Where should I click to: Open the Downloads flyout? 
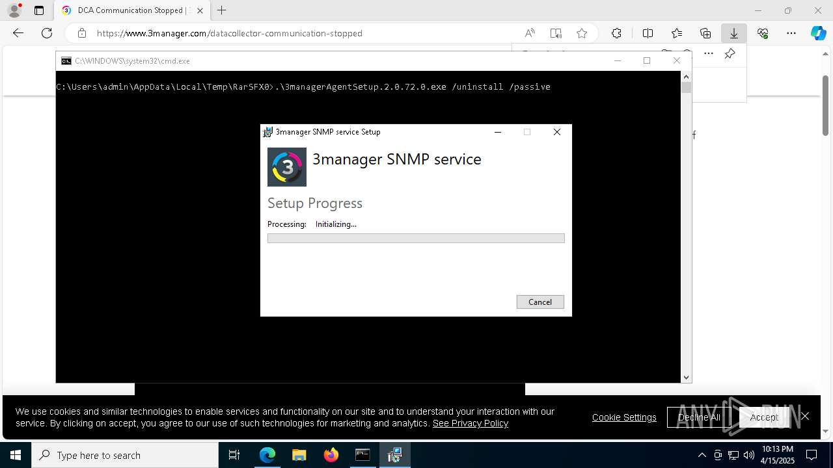(x=734, y=33)
